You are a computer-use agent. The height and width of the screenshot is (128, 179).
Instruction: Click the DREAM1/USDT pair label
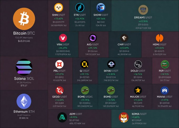click(143, 18)
